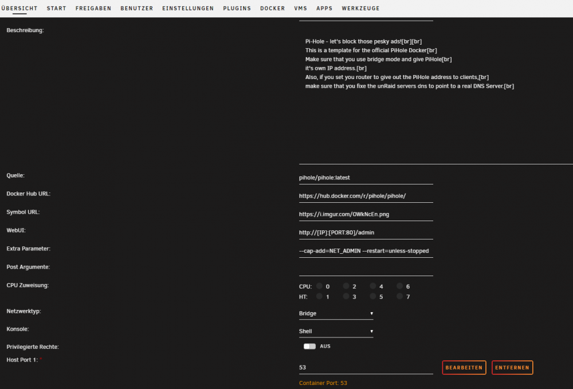Viewport: 573px width, 389px height.
Task: Switch to the Start tab
Action: point(57,8)
